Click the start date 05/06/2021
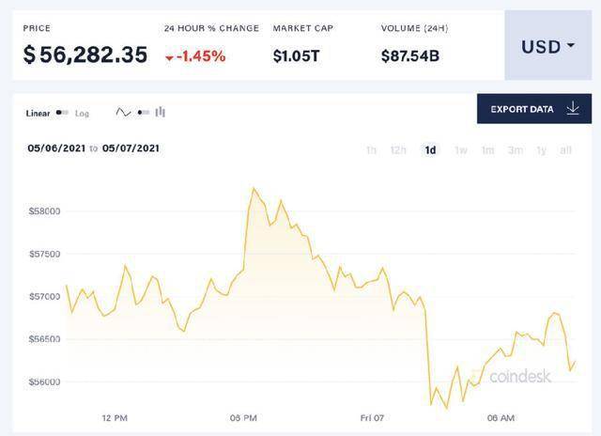Viewport: 601px width, 436px height. point(56,148)
